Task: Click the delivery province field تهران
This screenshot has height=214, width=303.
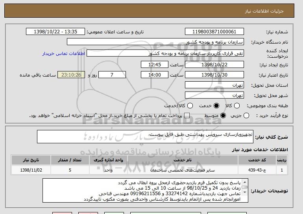Action: click(x=214, y=85)
